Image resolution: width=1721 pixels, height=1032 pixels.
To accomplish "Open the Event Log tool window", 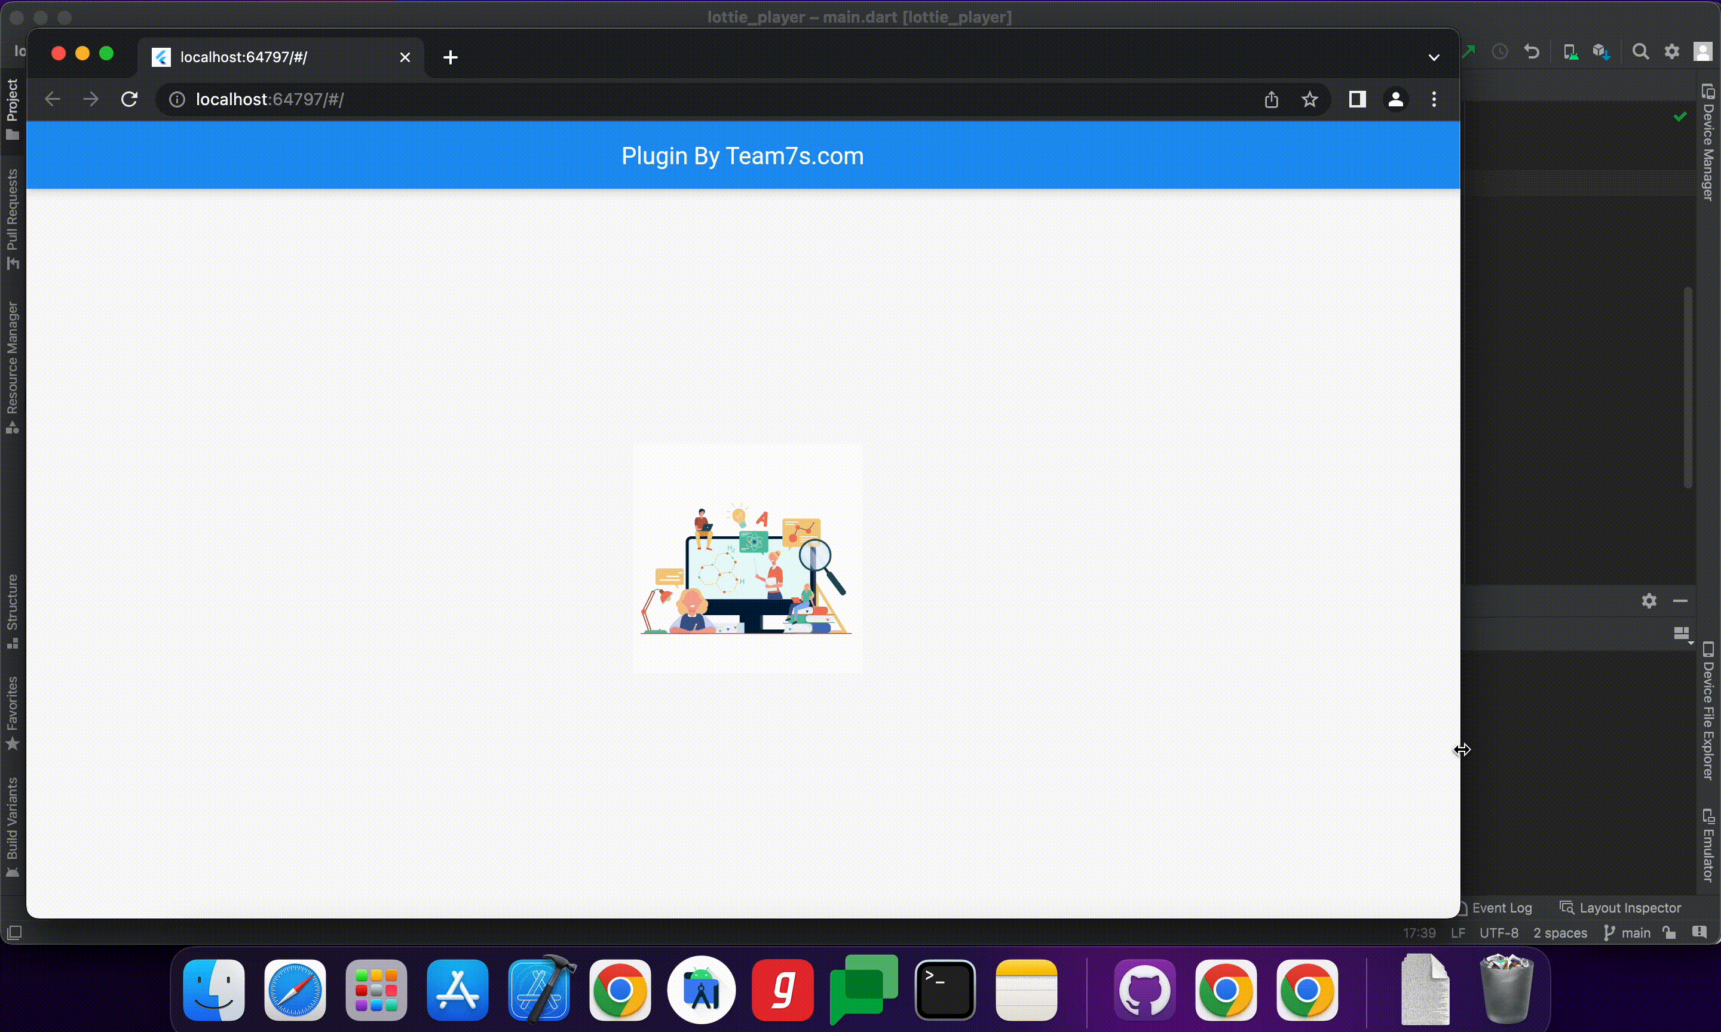I will pyautogui.click(x=1500, y=908).
